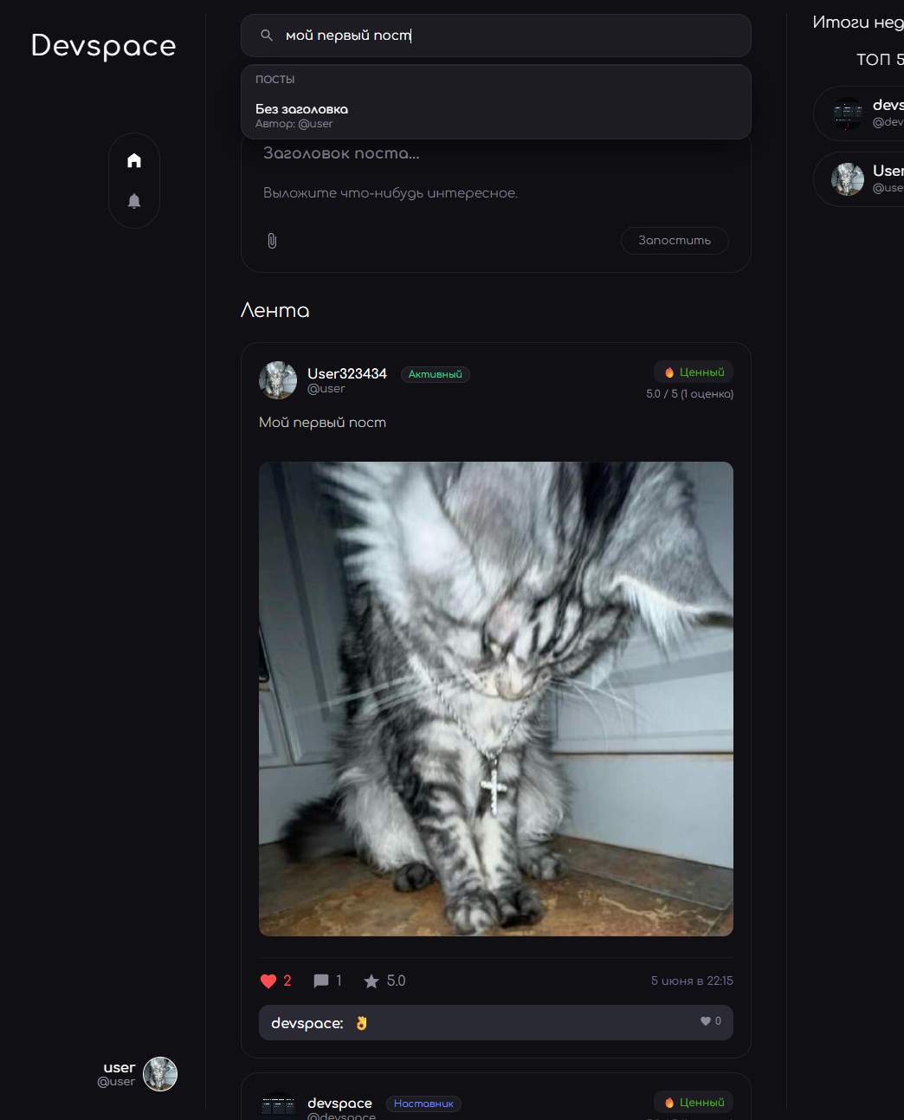Open User323434 profile name link
Viewport: 904px width, 1120px height.
point(347,373)
